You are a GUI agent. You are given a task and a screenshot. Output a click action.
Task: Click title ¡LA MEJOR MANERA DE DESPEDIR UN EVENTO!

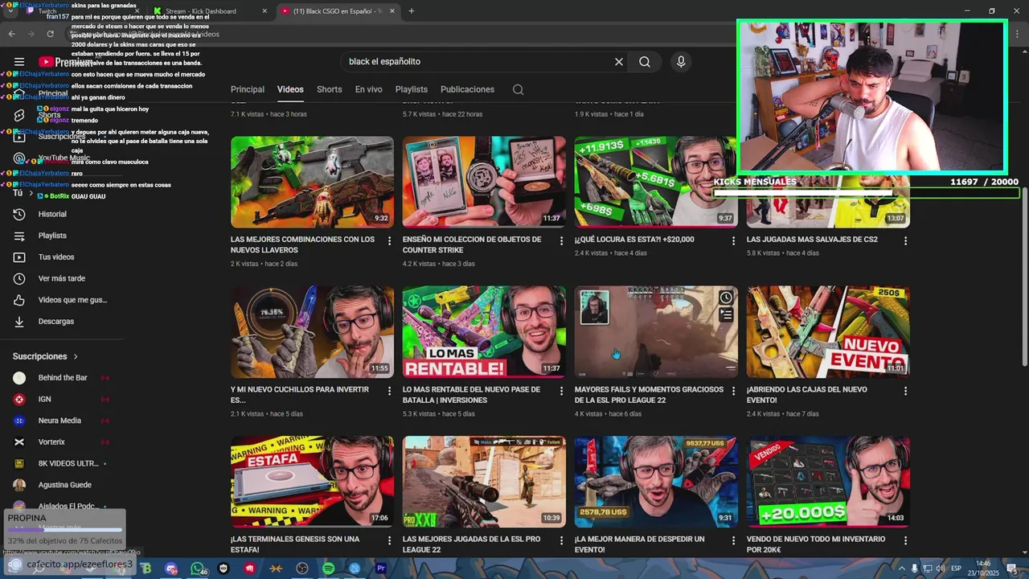point(639,544)
